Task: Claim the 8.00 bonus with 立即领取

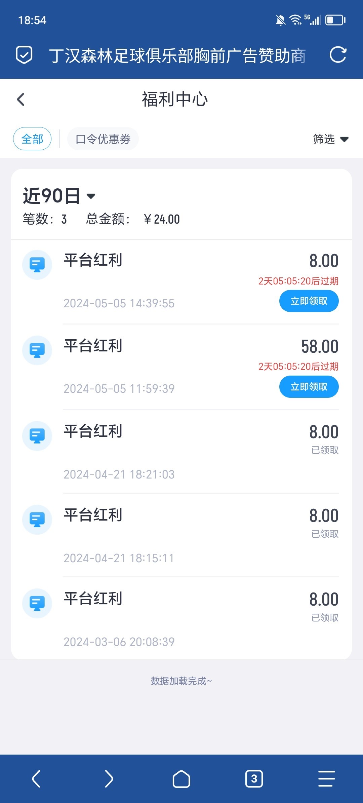Action: pos(309,301)
